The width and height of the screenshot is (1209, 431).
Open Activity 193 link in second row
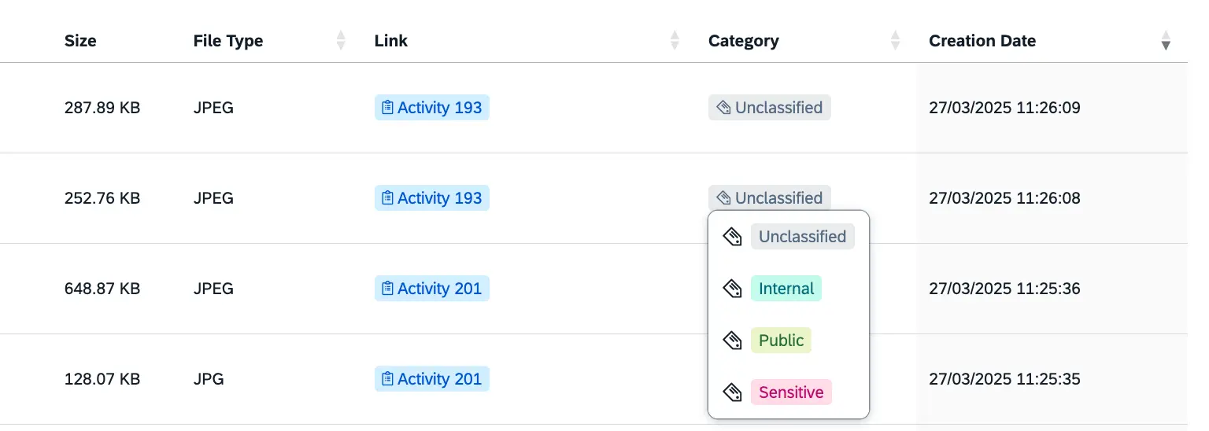click(x=432, y=198)
